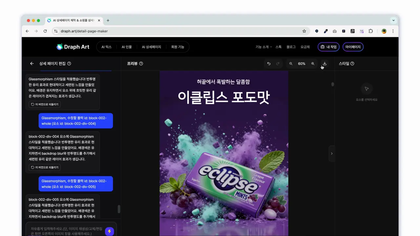420x236 pixels.
Task: Zoom out the preview with the magnifier icon
Action: 291,63
